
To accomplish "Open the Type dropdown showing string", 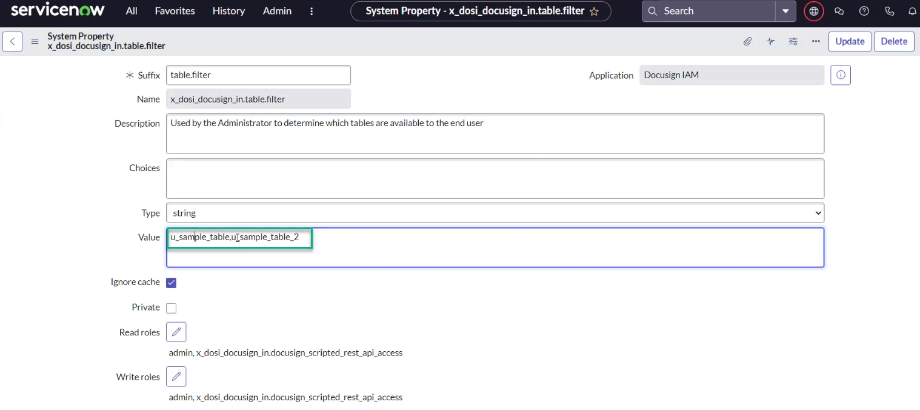I will pyautogui.click(x=495, y=213).
